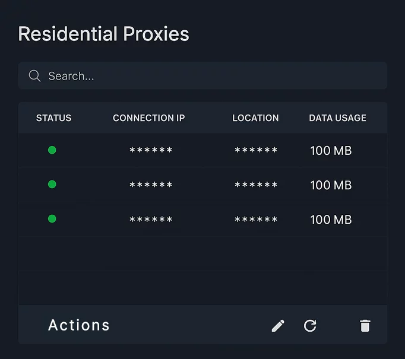Screen dimensions: 405x359
Task: Focus the Search... input field
Action: (208, 76)
